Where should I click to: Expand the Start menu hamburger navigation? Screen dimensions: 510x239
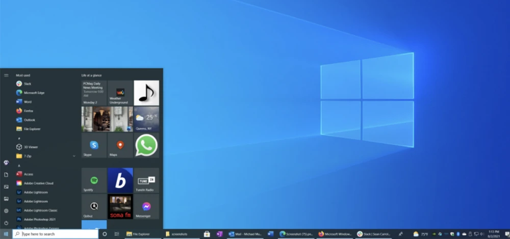6,75
